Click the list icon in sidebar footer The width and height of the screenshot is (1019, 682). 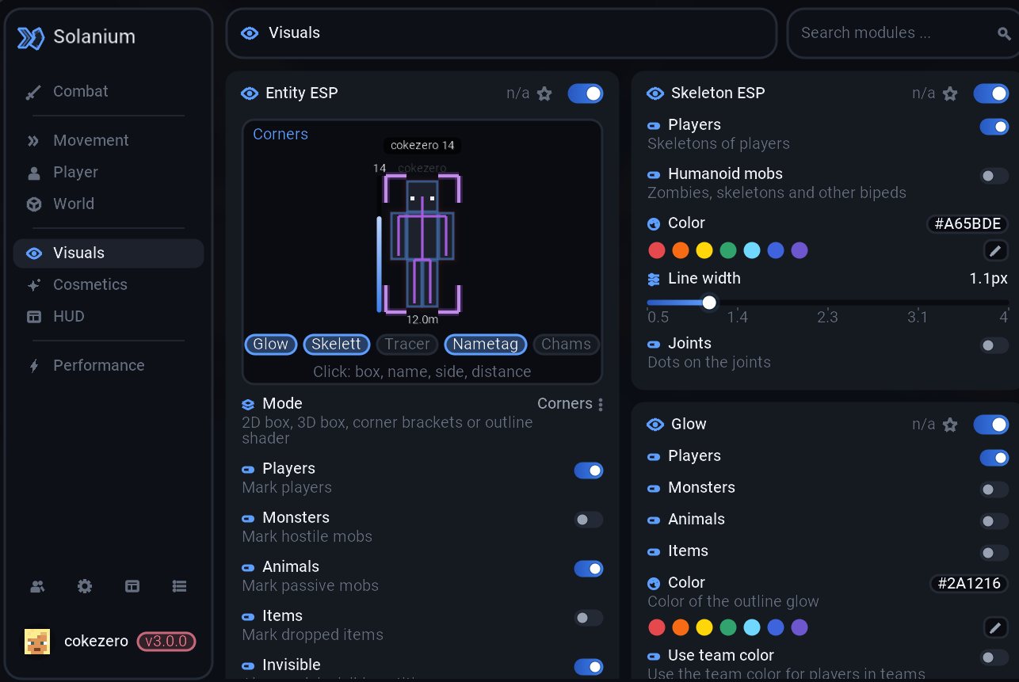coord(180,586)
